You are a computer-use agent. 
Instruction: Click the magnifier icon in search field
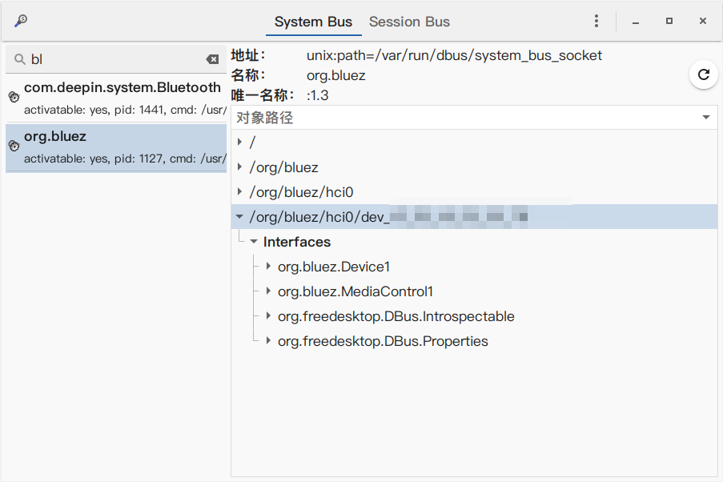click(x=19, y=59)
